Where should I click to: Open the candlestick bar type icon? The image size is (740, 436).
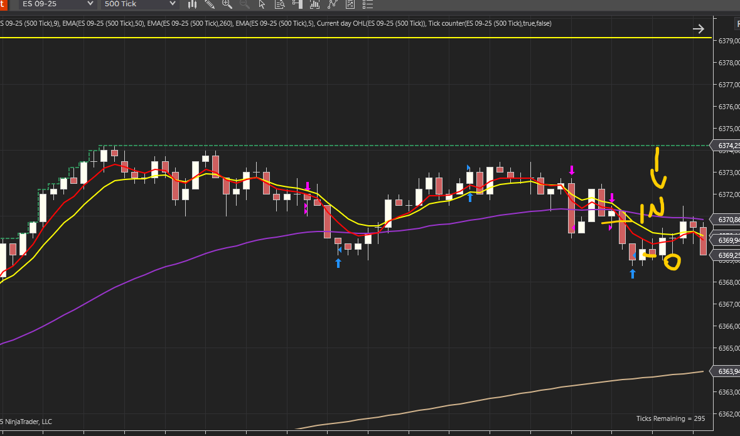coord(193,4)
